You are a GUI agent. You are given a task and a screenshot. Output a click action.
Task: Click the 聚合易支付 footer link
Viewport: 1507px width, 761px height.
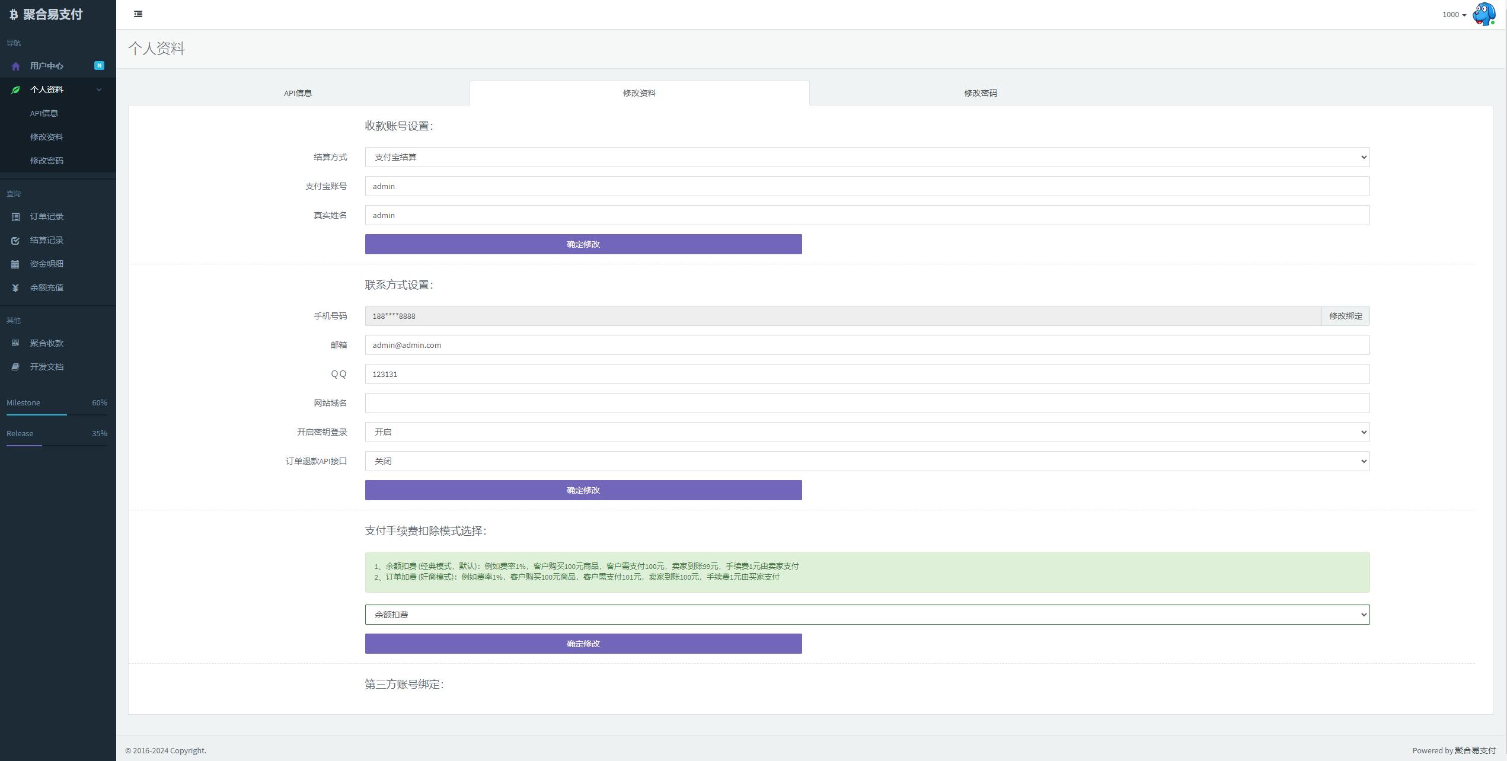tap(1475, 750)
